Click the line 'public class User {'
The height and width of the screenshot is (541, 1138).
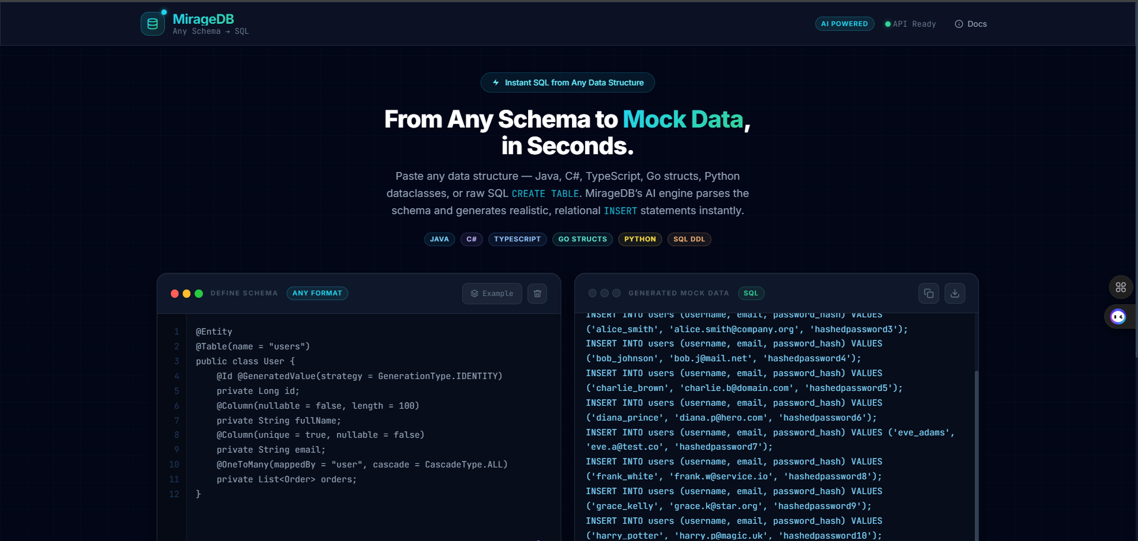[x=245, y=361]
